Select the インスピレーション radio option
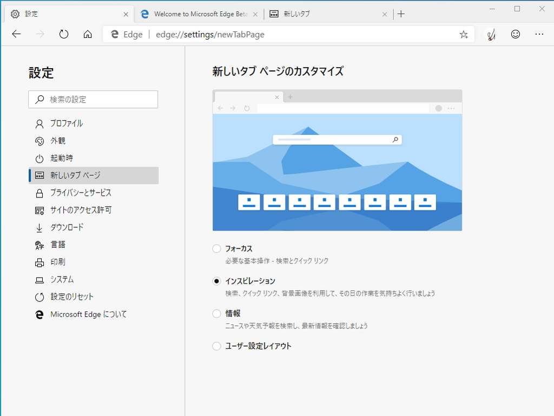This screenshot has height=416, width=554. click(216, 281)
